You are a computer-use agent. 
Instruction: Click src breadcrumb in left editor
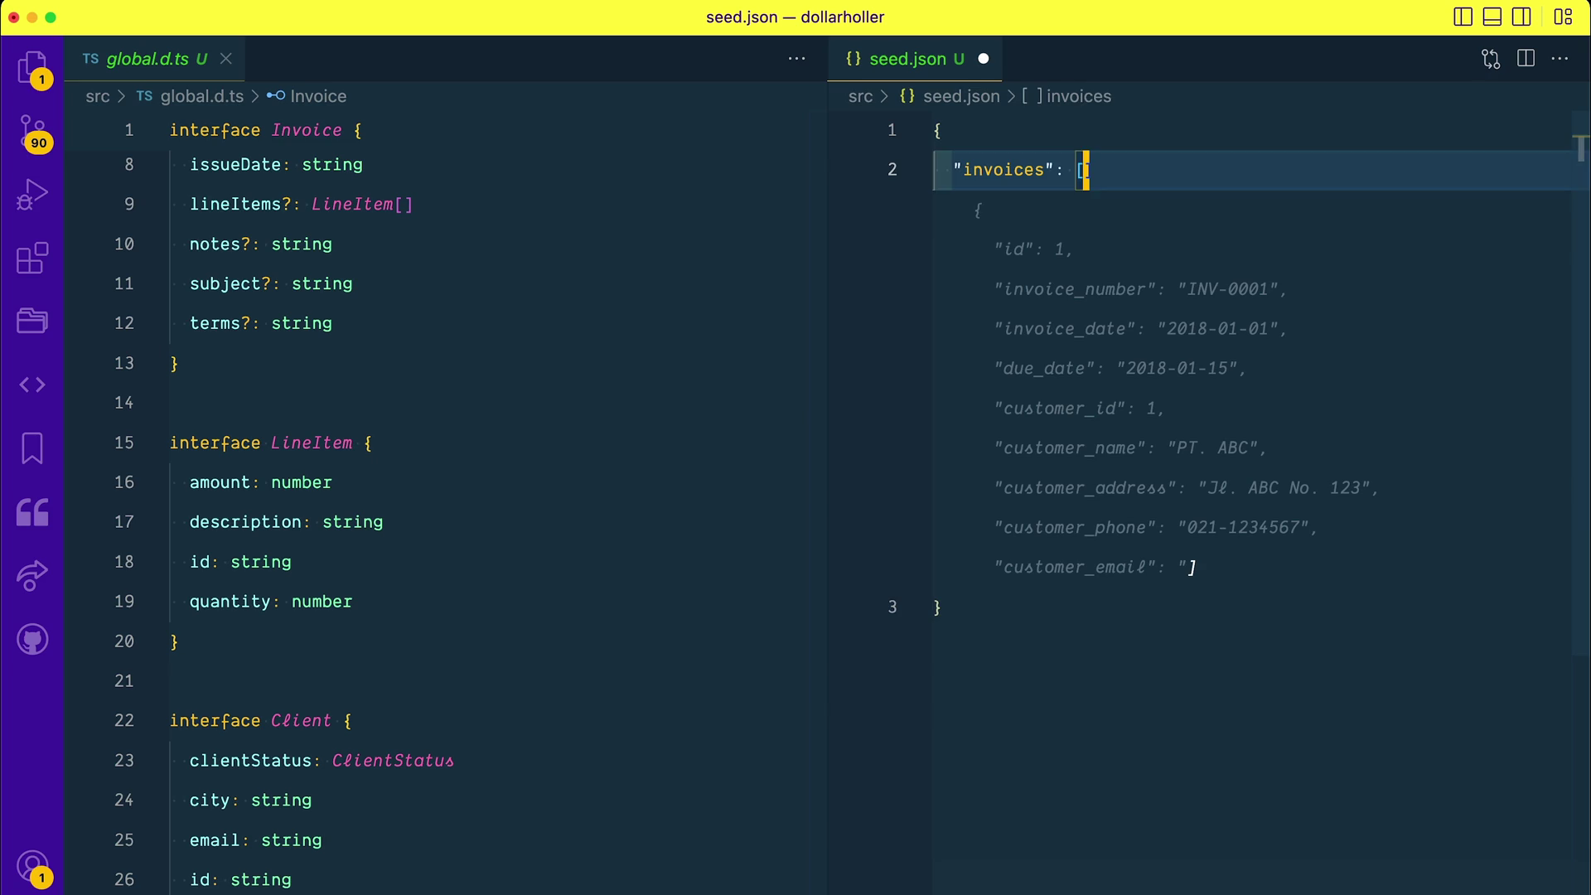[97, 96]
